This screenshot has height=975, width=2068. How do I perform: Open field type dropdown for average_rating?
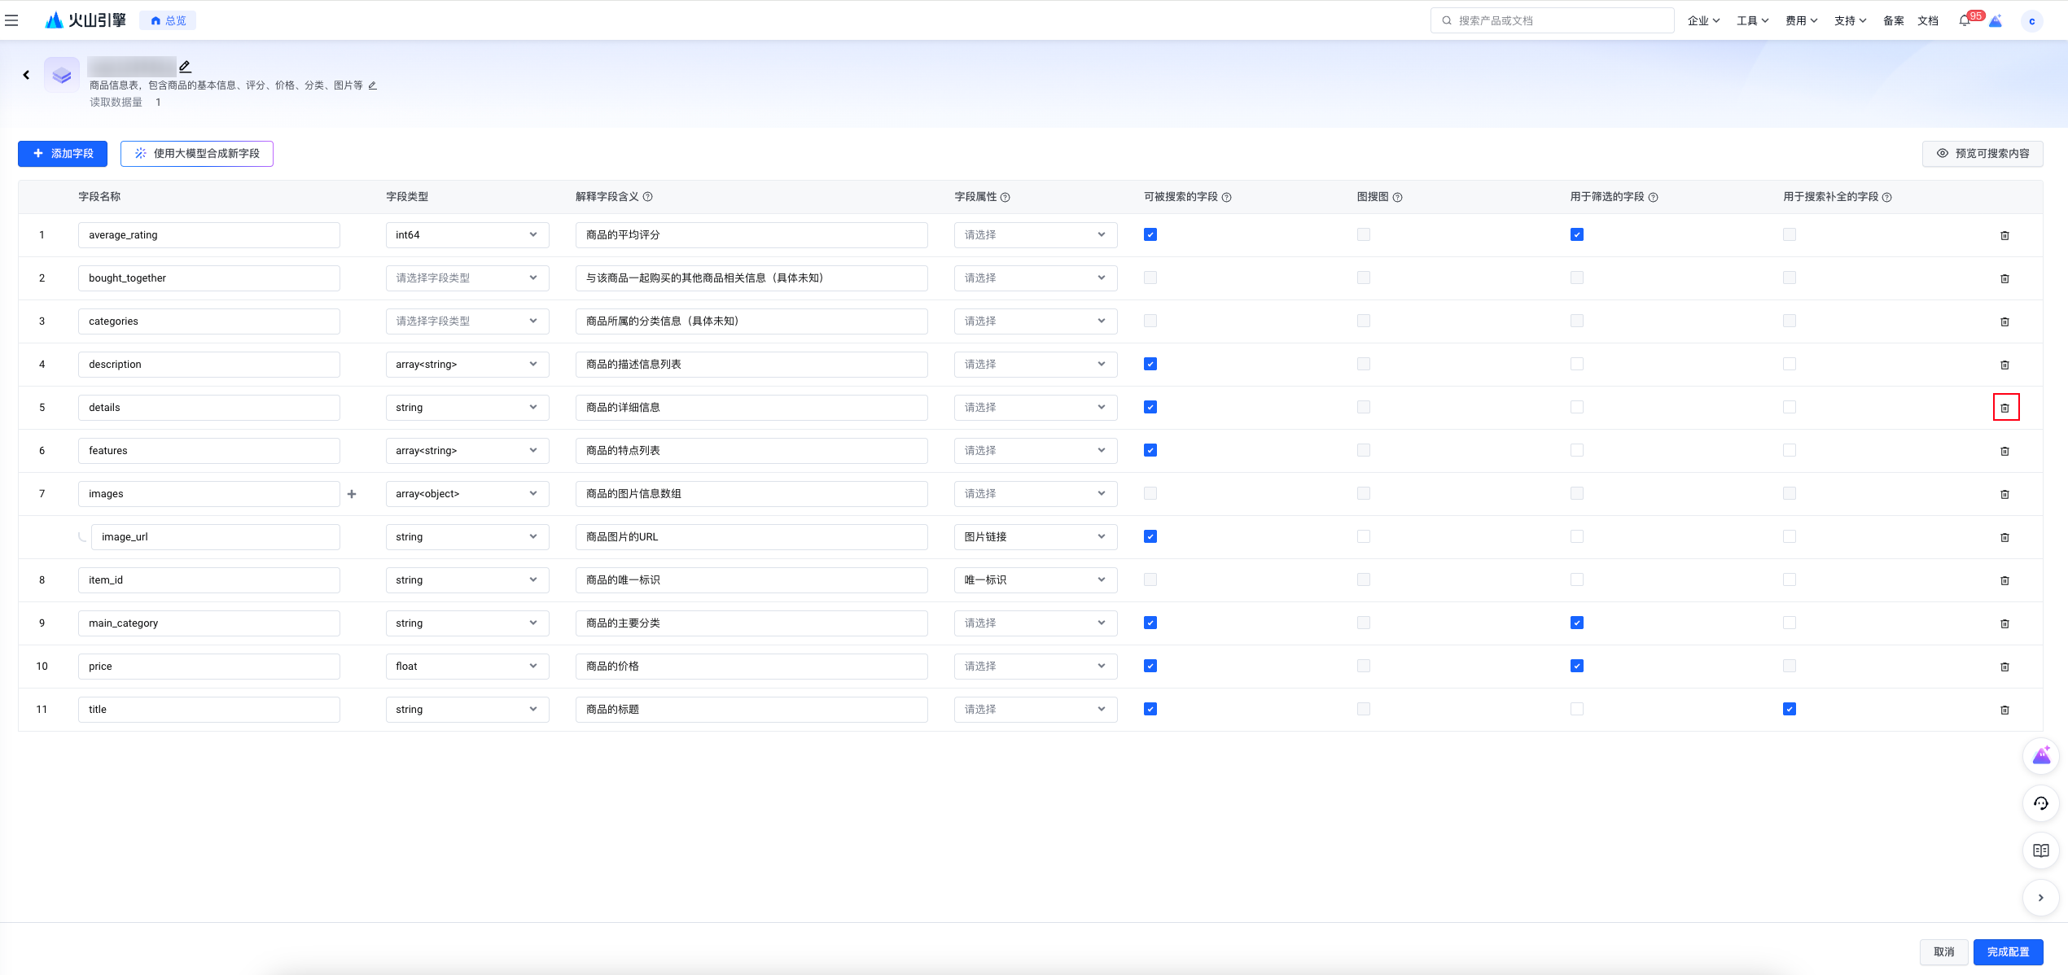(467, 235)
